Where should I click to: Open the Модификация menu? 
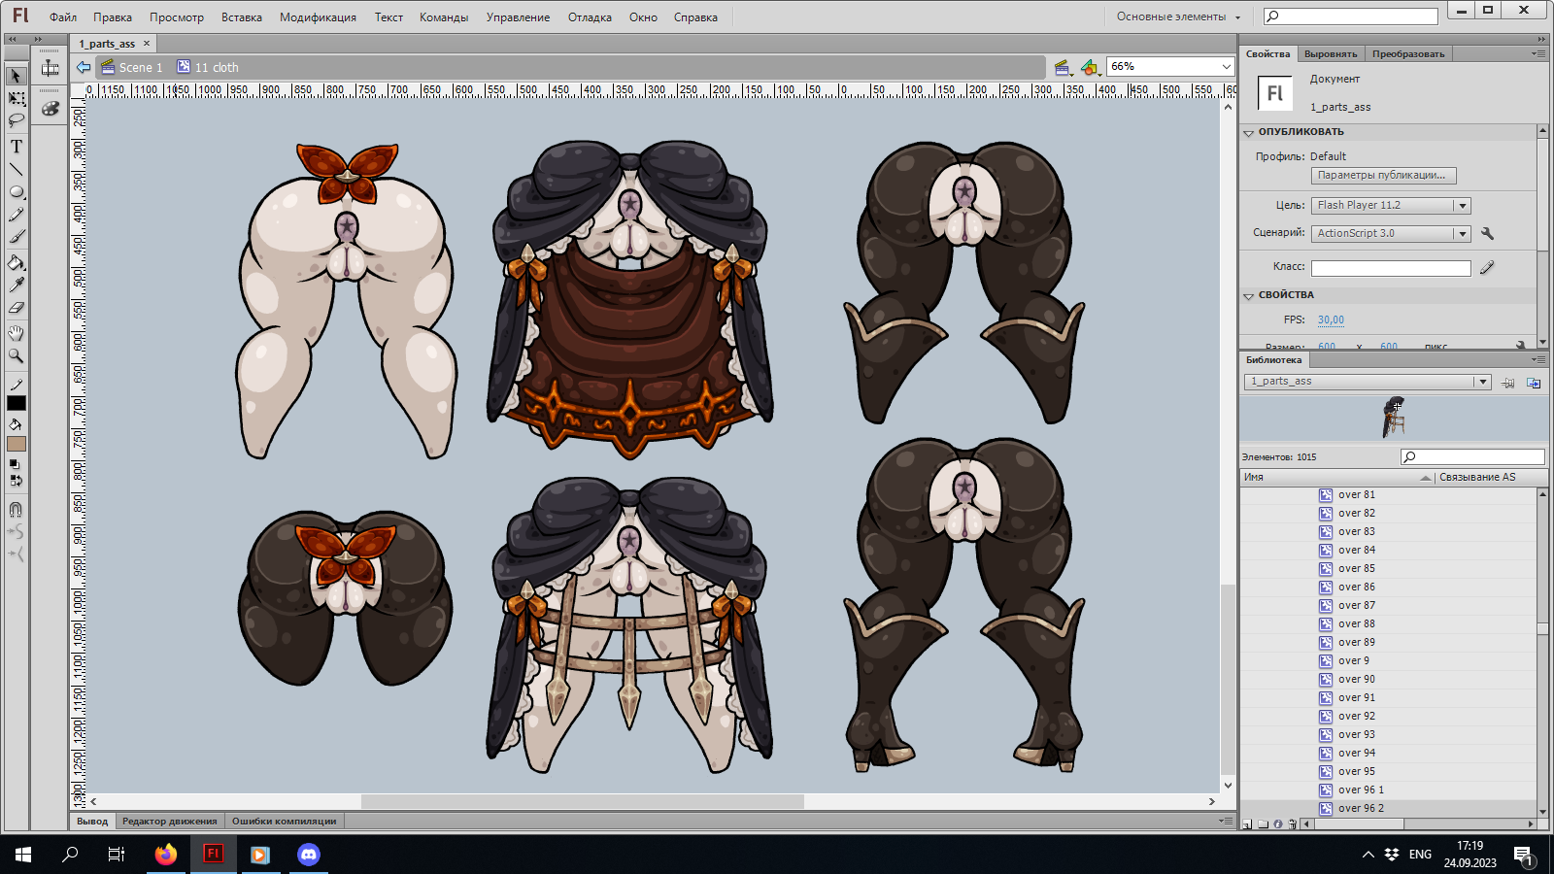coord(318,17)
